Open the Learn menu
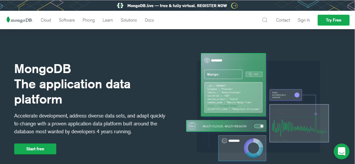Viewport: 355px width, 164px height. pos(108,20)
